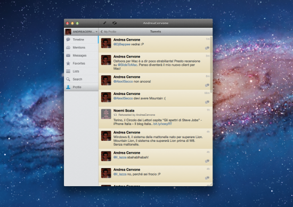Click the red close window button
This screenshot has height=207, width=293.
[68, 23]
